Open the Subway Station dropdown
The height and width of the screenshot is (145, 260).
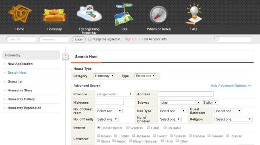click(210, 103)
